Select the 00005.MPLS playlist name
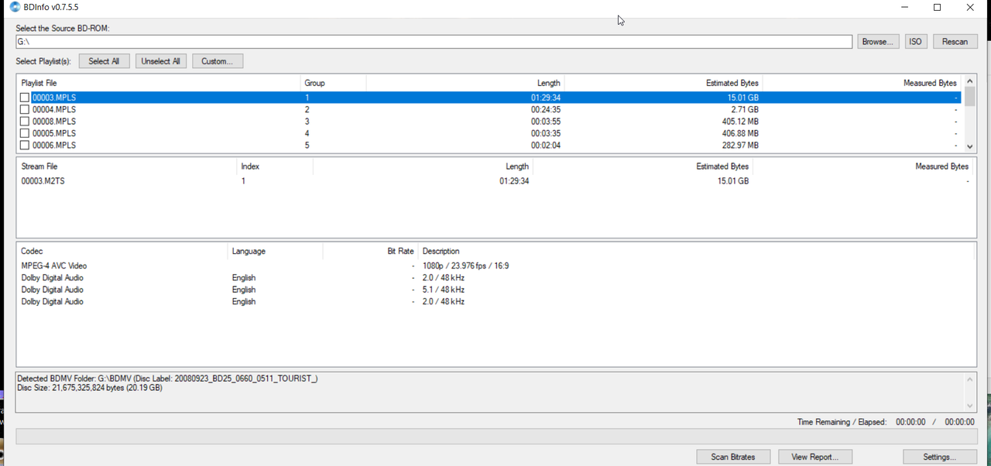Viewport: 991px width, 466px height. 54,133
